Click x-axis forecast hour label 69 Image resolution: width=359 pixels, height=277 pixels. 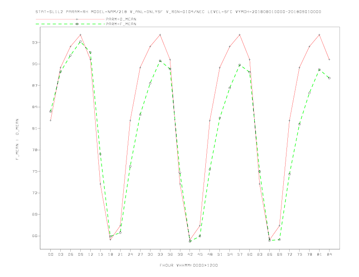point(280,254)
